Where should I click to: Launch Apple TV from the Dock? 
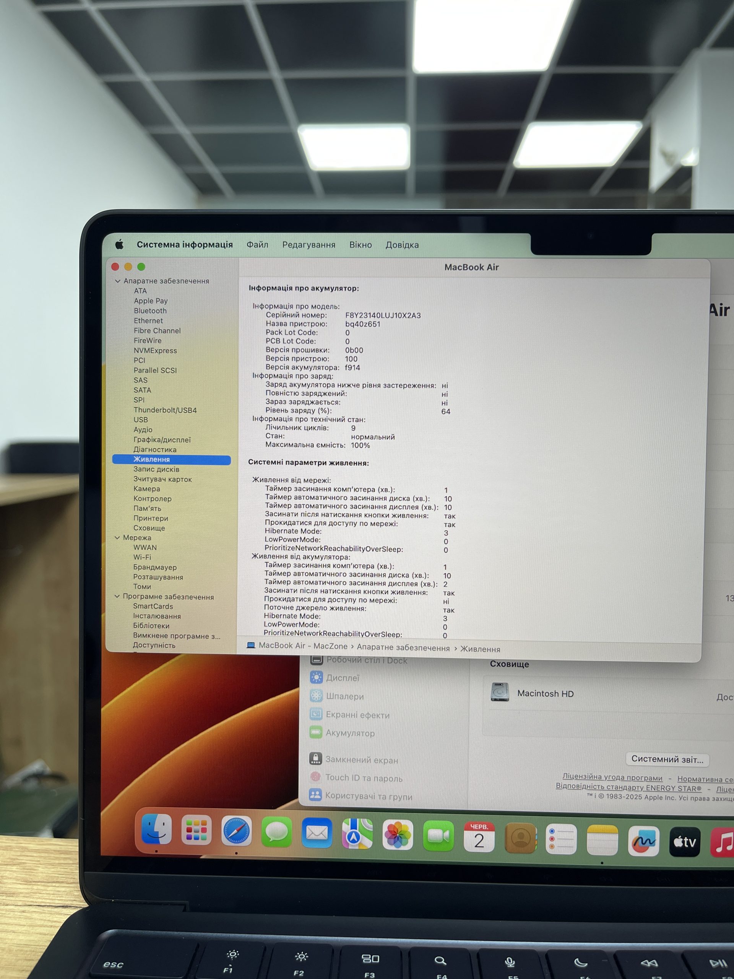tap(684, 841)
